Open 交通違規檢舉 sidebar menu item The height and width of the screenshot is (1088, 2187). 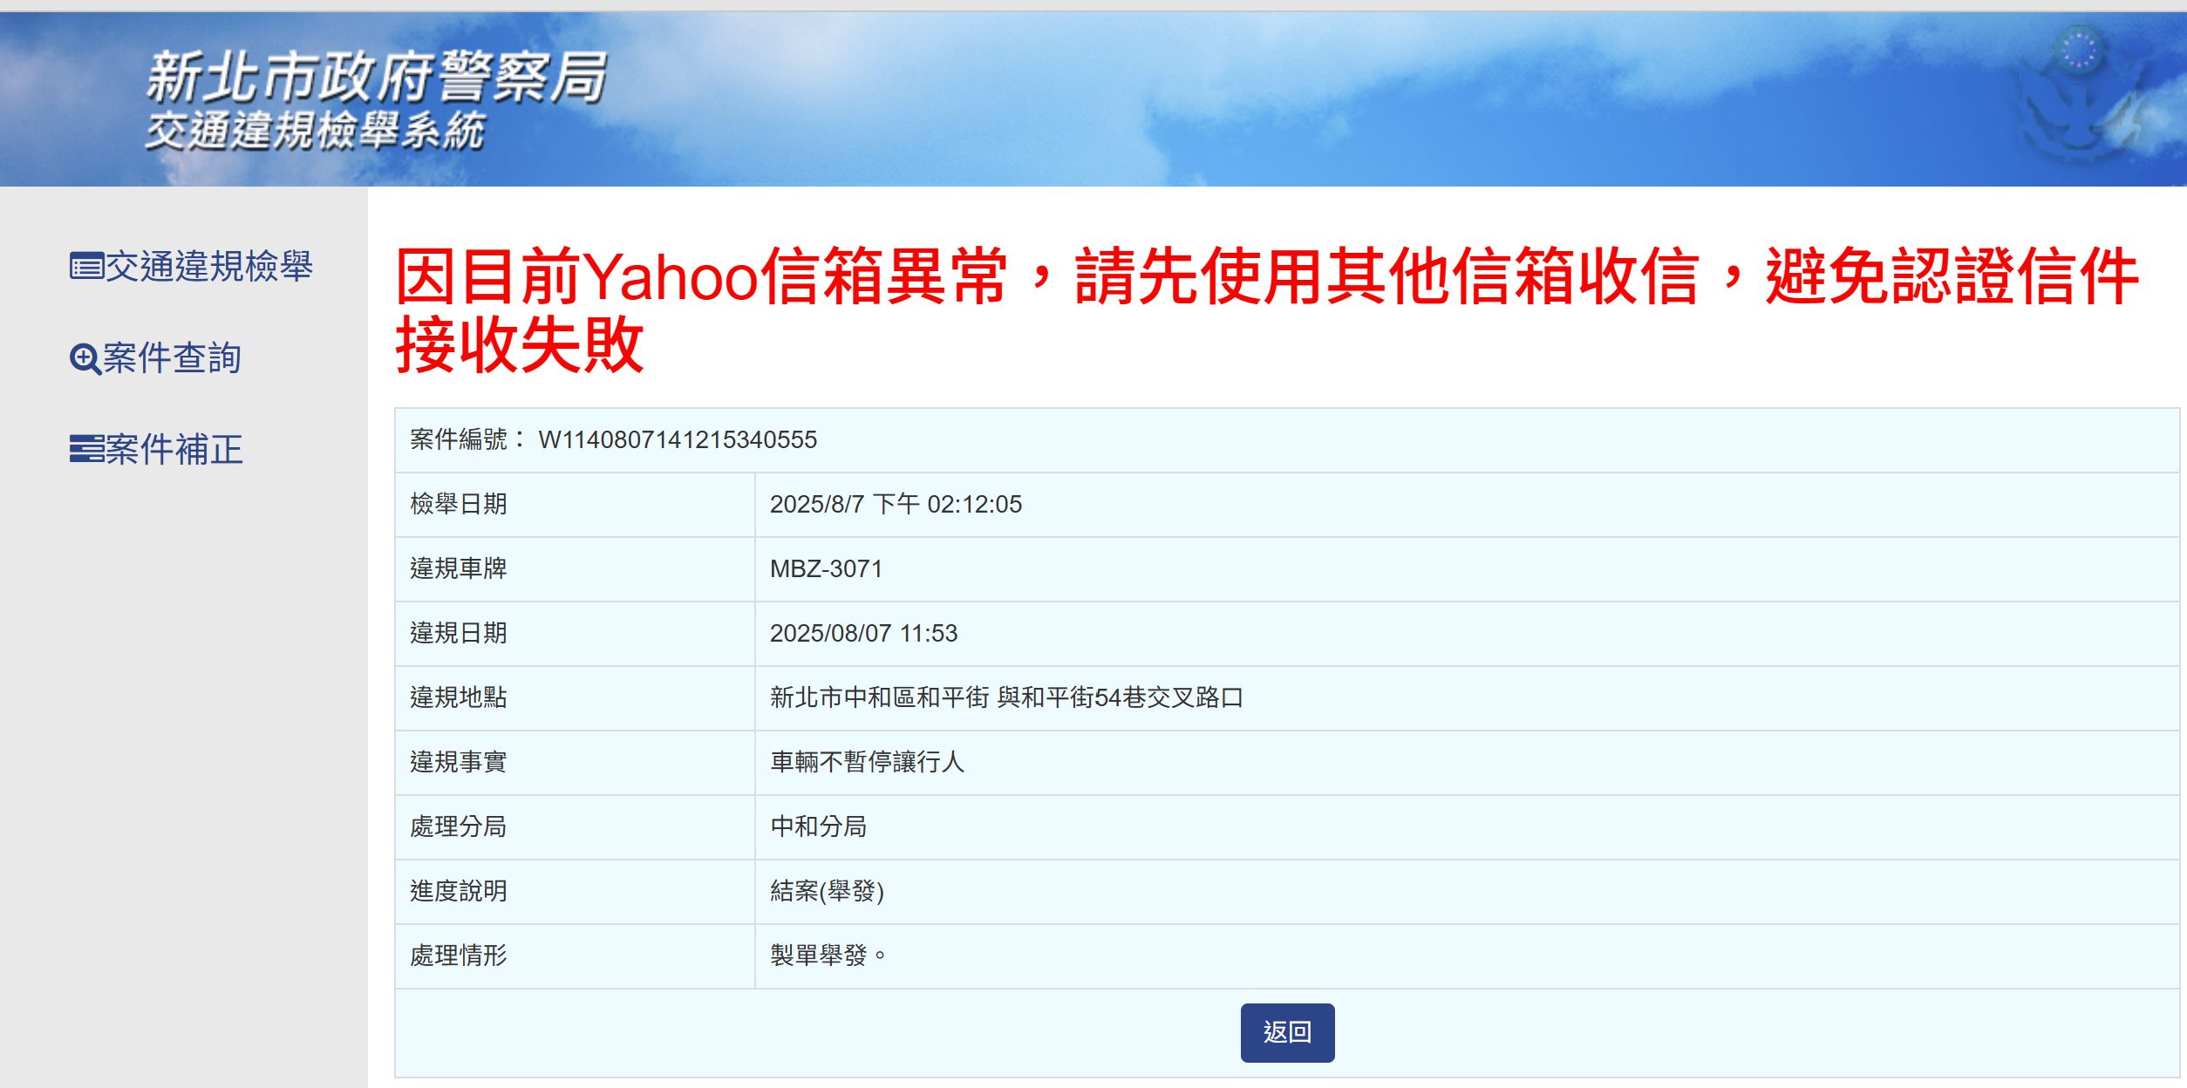(x=191, y=266)
